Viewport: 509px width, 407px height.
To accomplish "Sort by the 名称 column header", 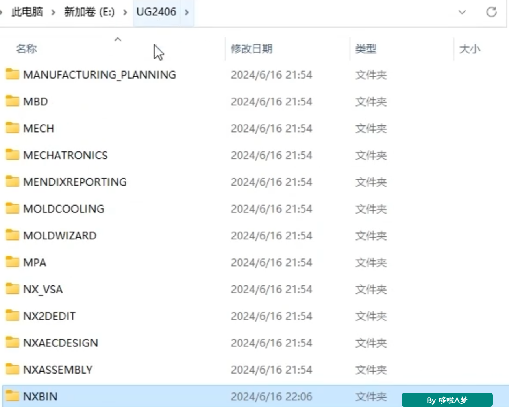I will 26,49.
